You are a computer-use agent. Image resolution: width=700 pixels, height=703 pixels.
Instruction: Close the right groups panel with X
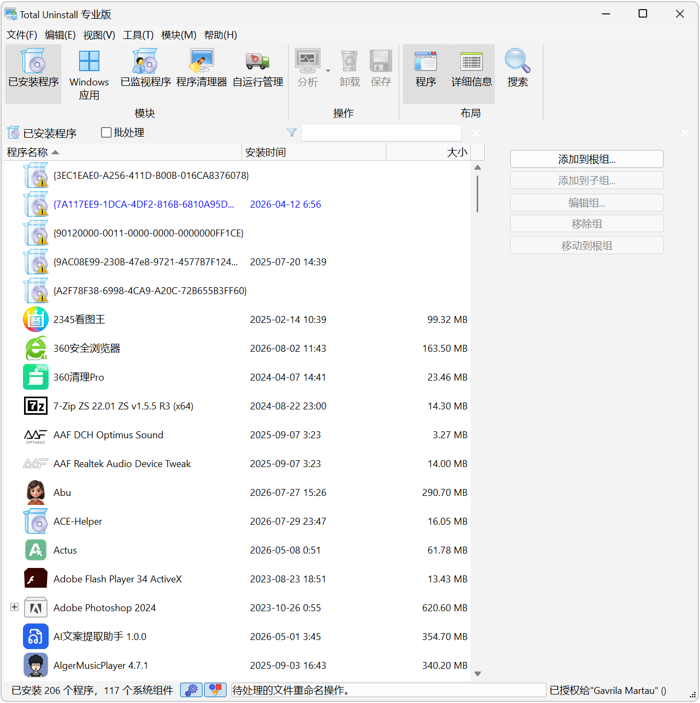pos(685,132)
